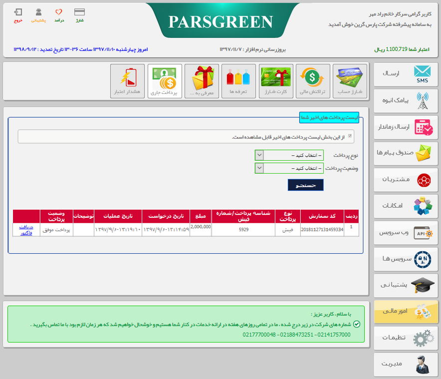The image size is (441, 379).
Task: Select the تراکنش مالی financial transactions icon
Action: [313, 81]
